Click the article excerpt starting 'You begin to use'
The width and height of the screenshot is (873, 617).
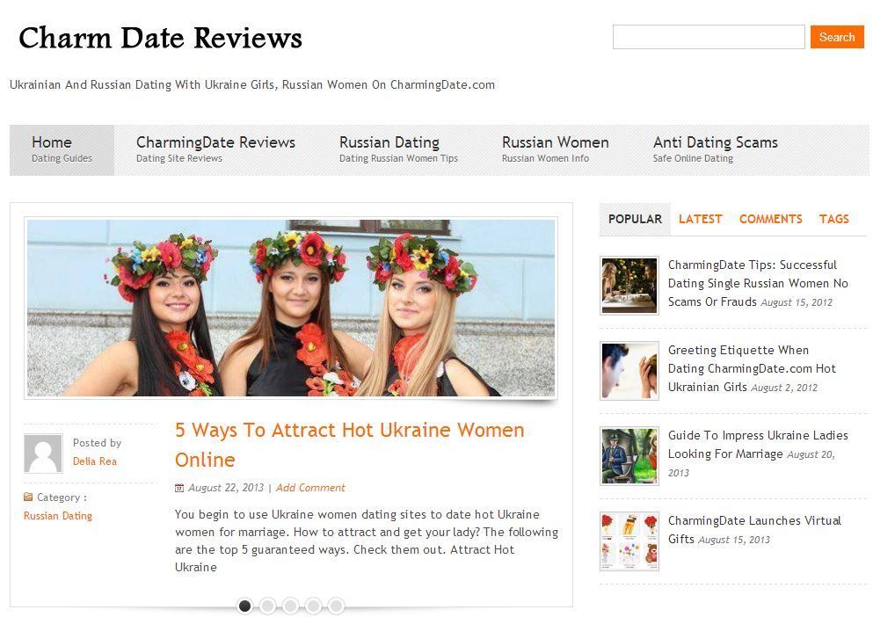367,541
